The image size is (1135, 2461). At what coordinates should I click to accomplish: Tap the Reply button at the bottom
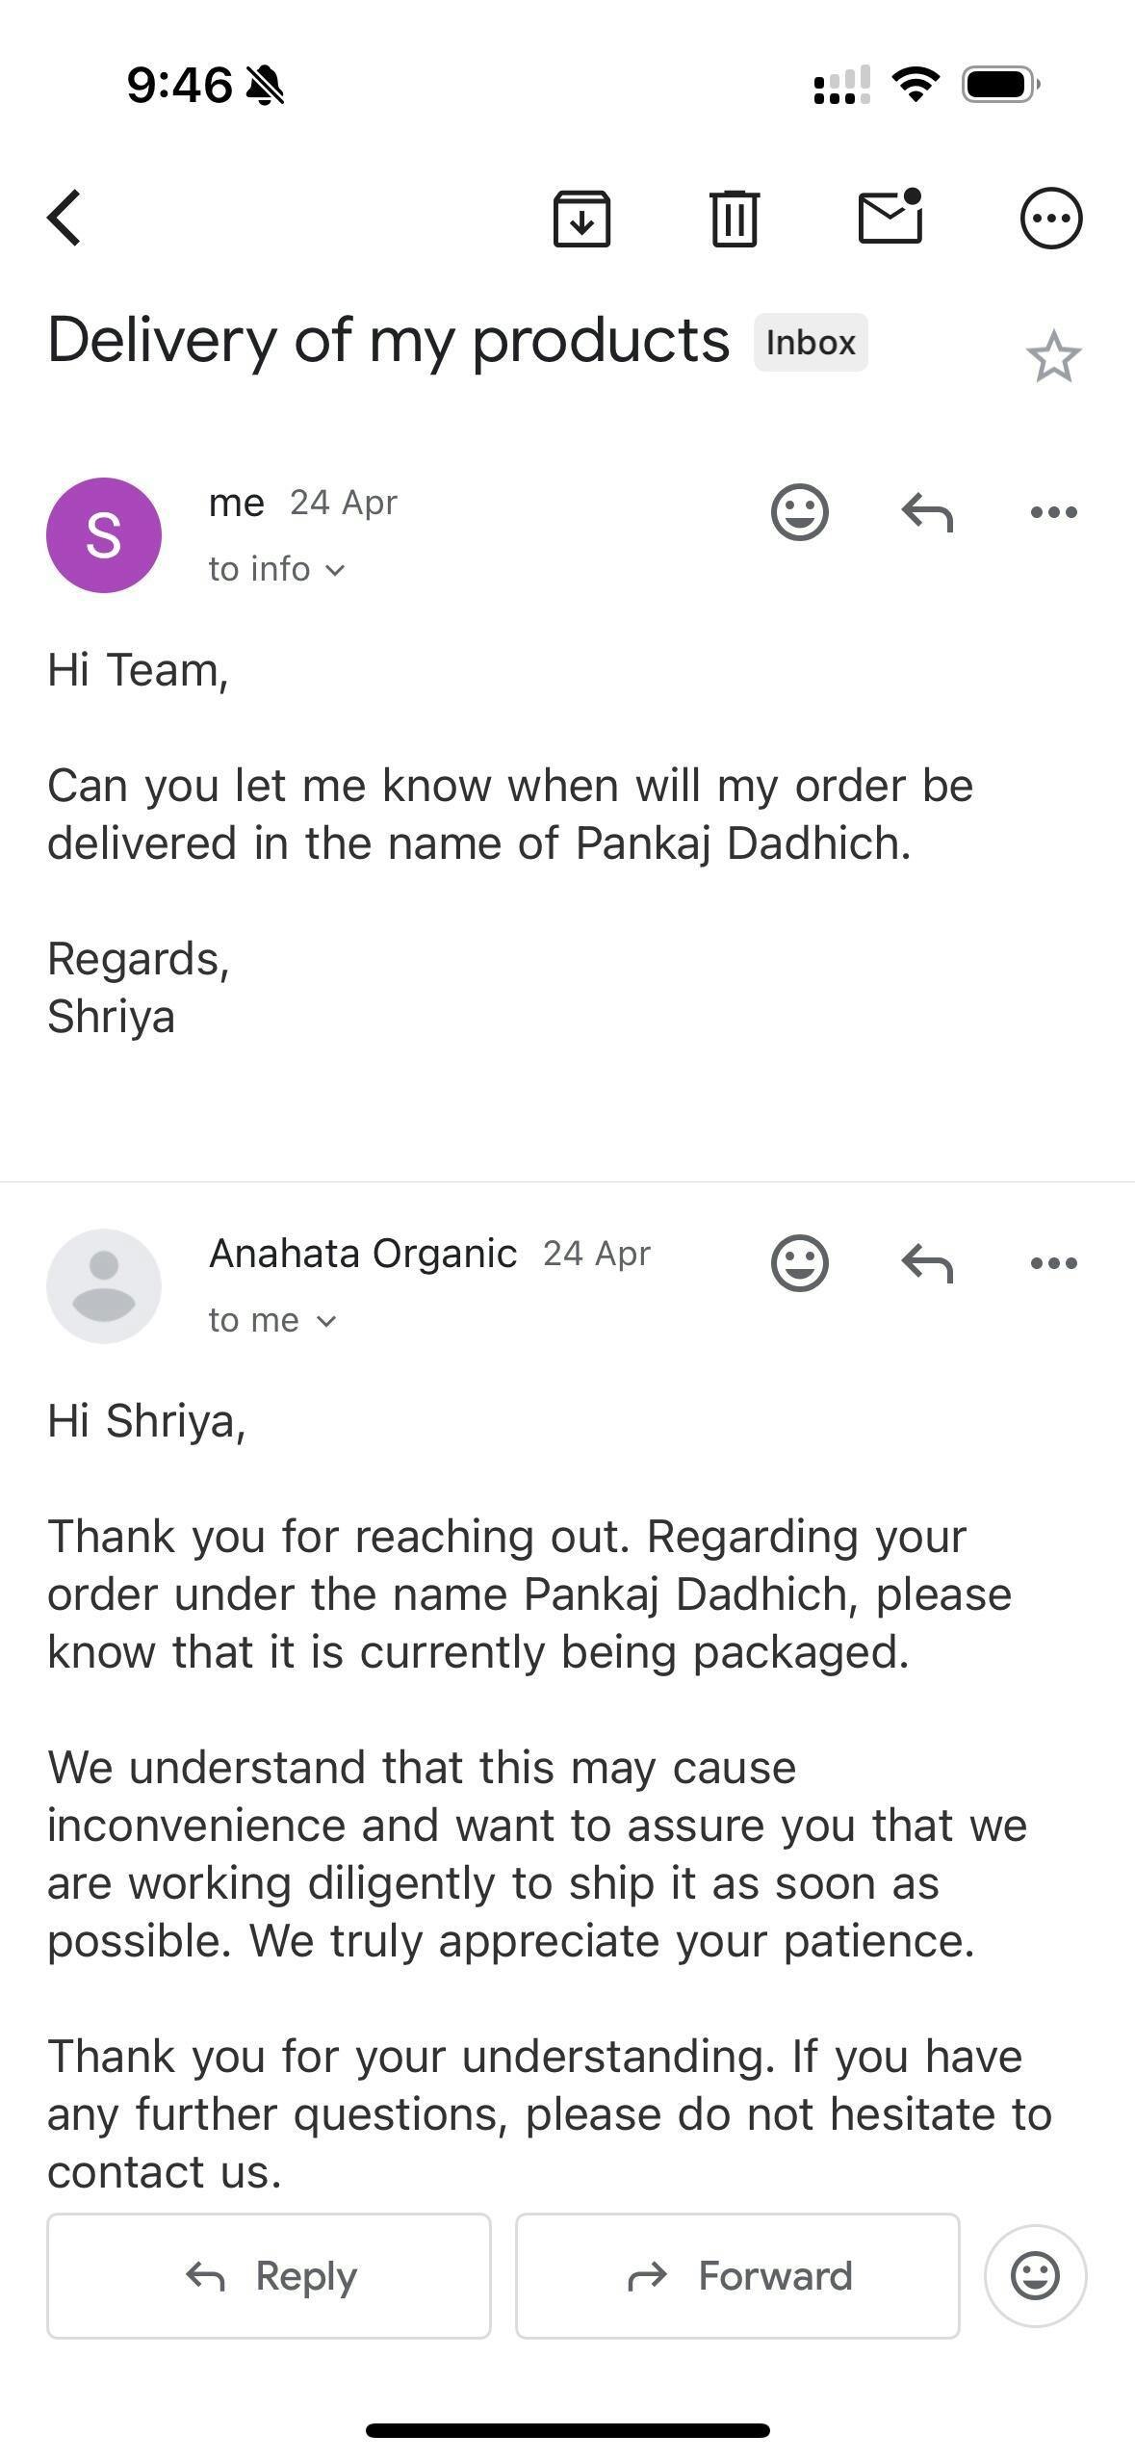(x=269, y=2276)
